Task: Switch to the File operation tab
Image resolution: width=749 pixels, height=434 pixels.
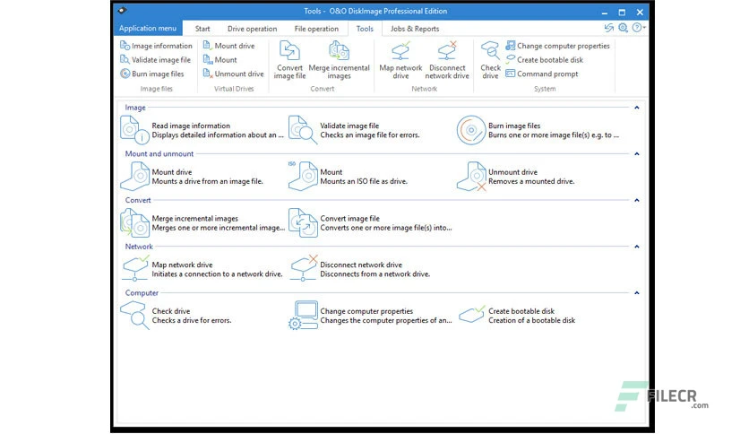Action: (316, 29)
